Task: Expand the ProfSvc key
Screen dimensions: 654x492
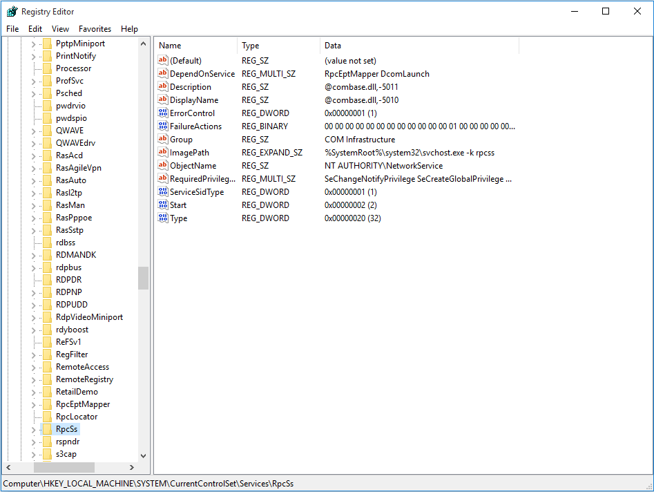Action: (33, 81)
